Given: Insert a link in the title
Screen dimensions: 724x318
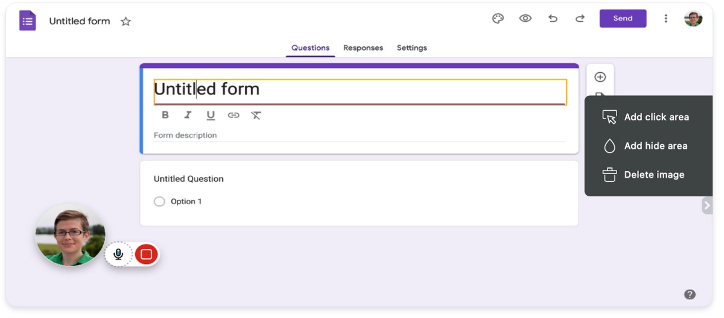Looking at the screenshot, I should (233, 115).
